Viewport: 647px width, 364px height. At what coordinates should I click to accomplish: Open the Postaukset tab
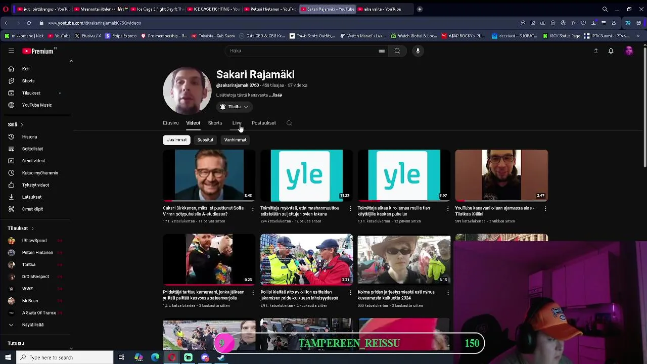click(264, 123)
